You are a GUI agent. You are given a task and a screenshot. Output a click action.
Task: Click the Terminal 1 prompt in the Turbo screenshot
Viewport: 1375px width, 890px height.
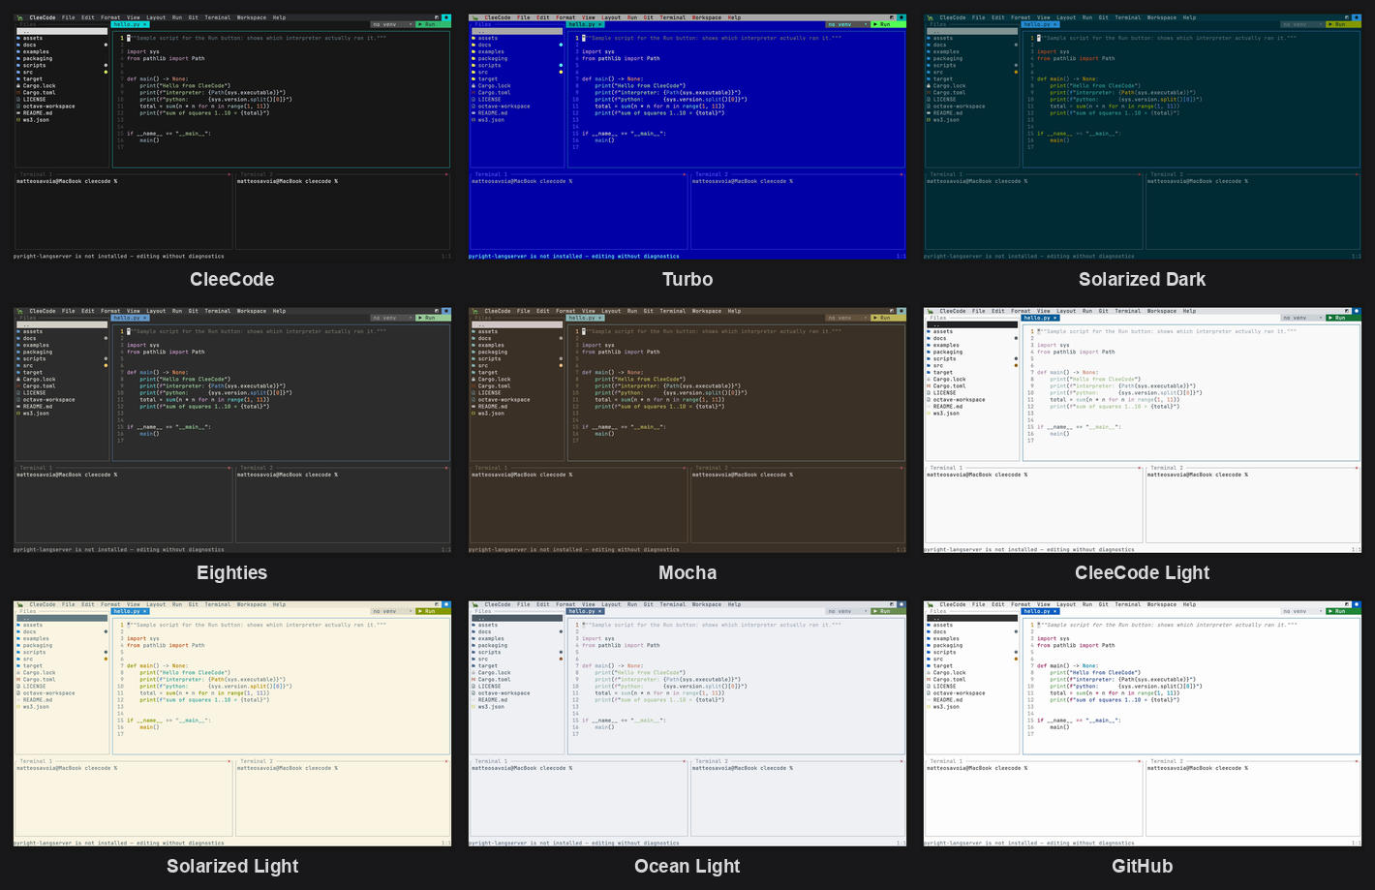pyautogui.click(x=522, y=181)
